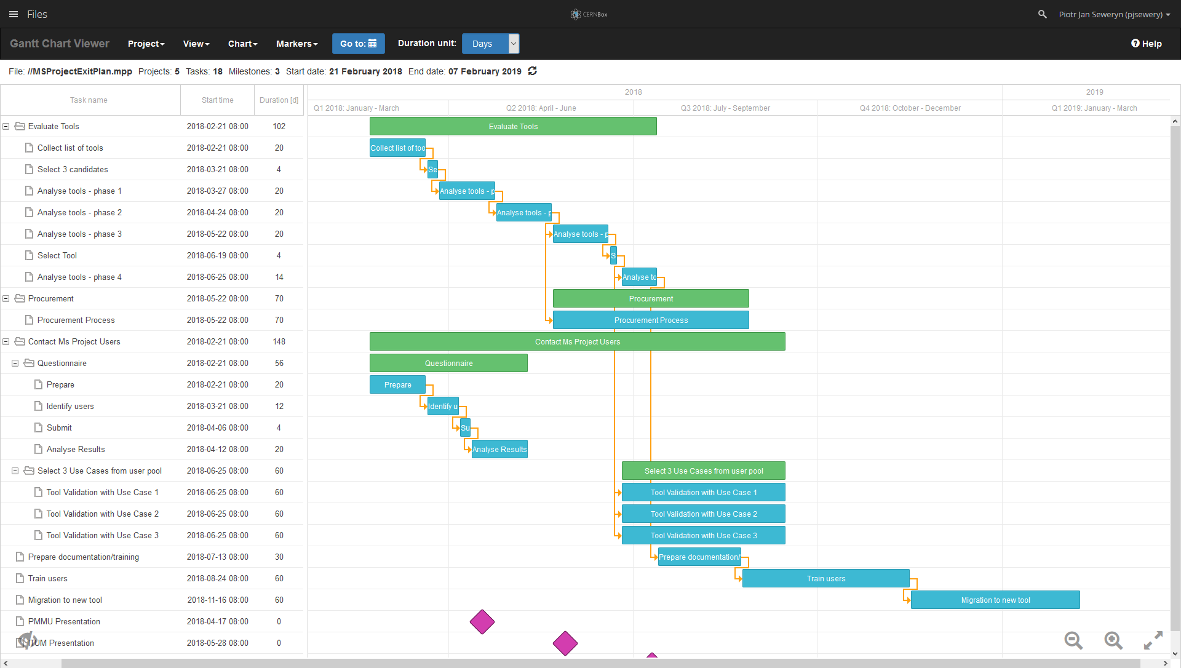1181x668 pixels.
Task: Click the Go to navigation button
Action: pos(358,44)
